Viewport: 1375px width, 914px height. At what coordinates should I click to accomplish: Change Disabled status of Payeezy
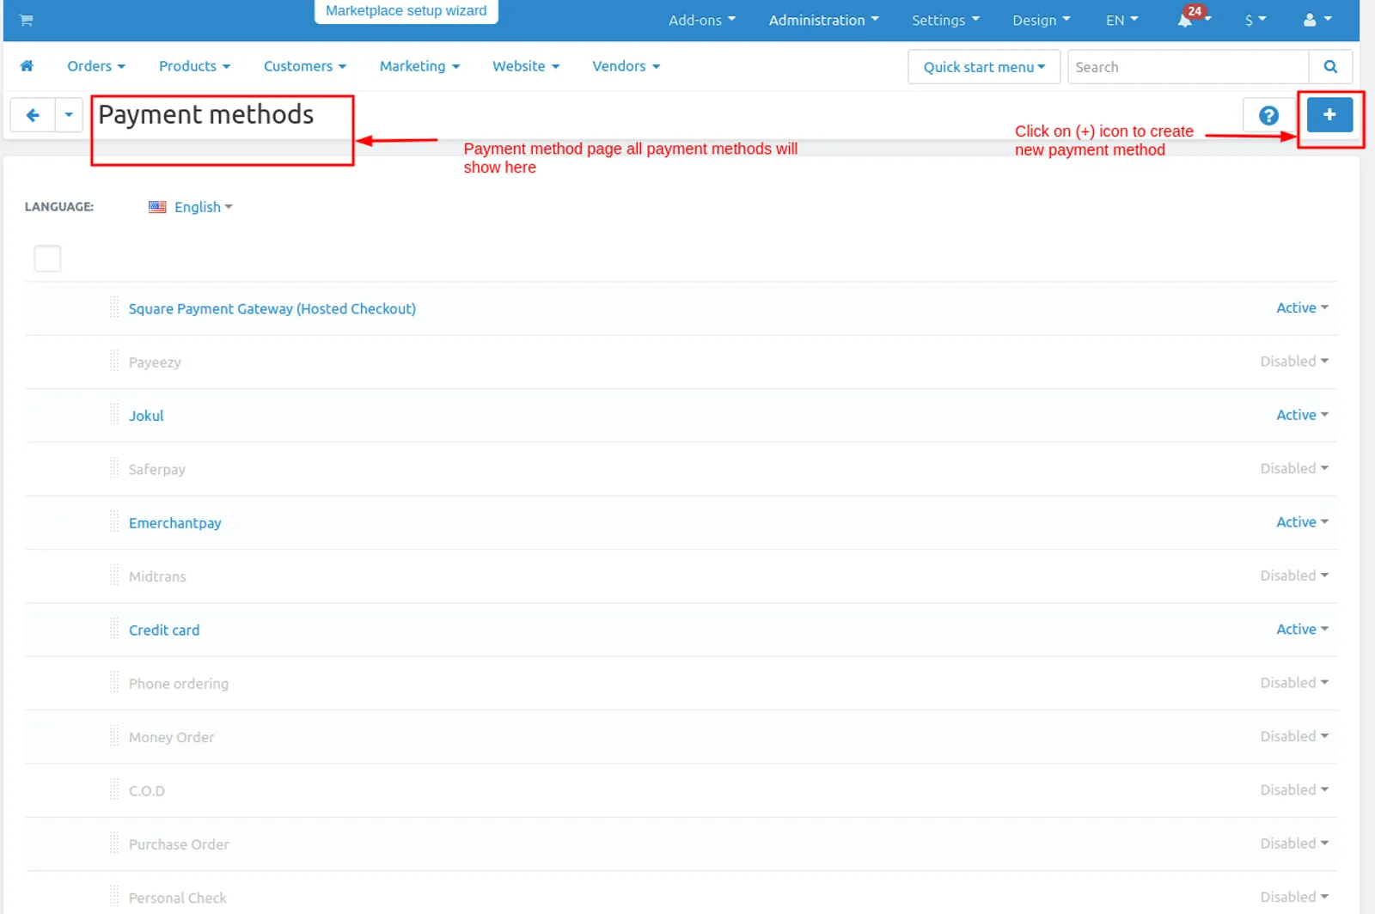(1294, 361)
